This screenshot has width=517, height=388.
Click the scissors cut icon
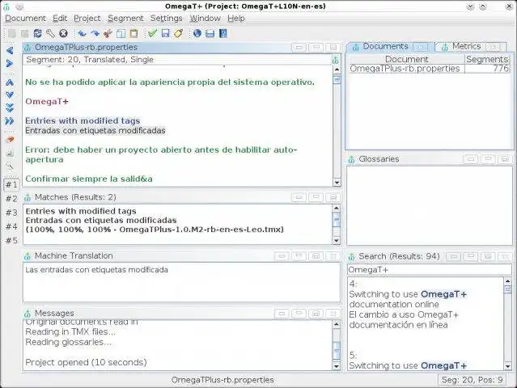[x=108, y=33]
